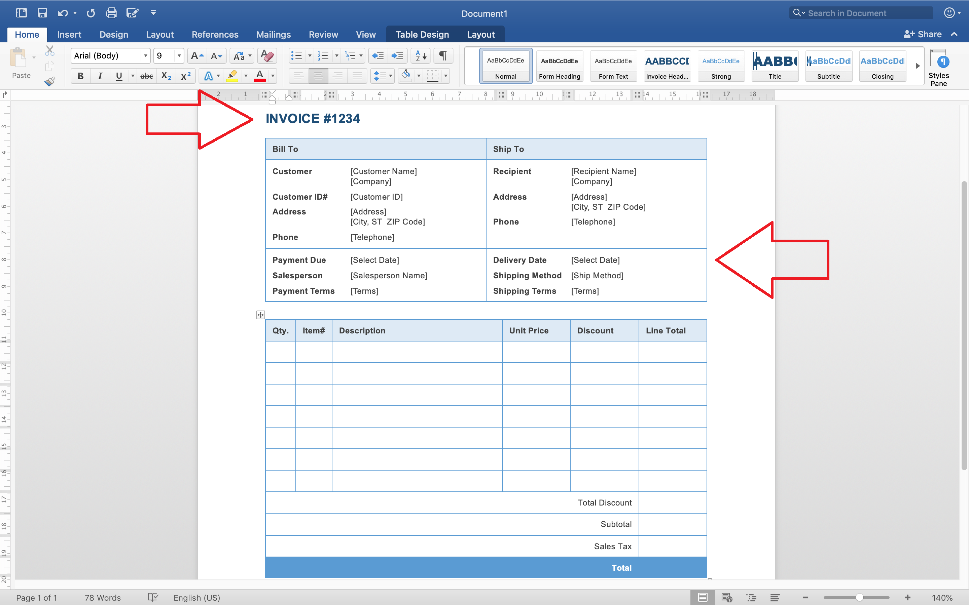
Task: Click the Share button
Action: pyautogui.click(x=923, y=34)
